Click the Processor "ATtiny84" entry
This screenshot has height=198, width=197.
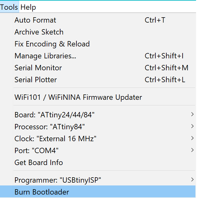50,127
